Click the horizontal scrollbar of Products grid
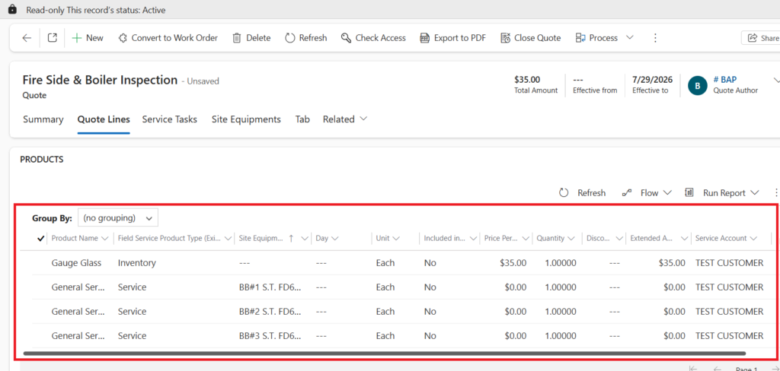This screenshot has height=371, width=780. [x=384, y=353]
